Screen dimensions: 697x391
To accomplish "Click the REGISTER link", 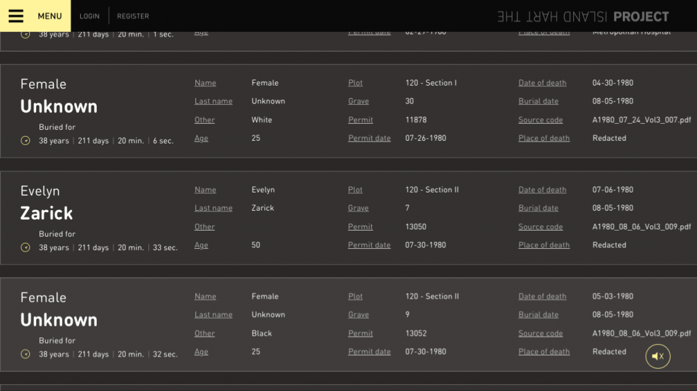I will click(133, 16).
